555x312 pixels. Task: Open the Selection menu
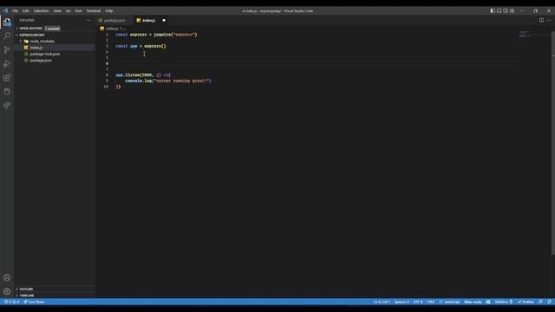tap(41, 11)
